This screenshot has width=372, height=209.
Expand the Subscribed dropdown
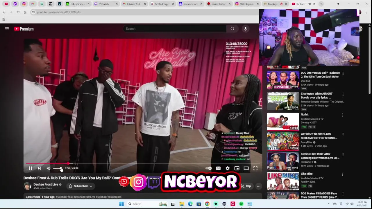click(x=81, y=186)
